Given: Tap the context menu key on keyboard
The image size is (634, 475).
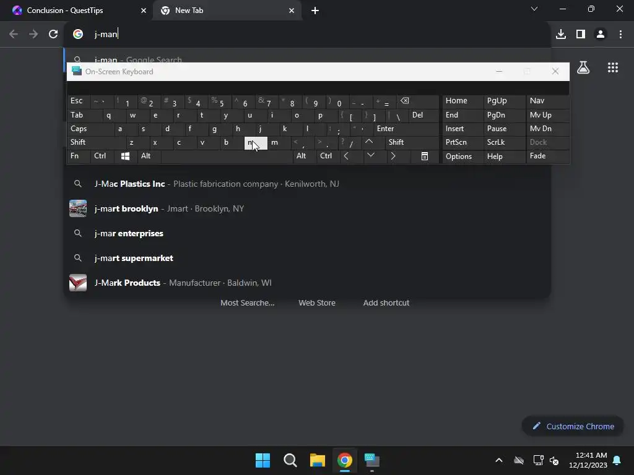Looking at the screenshot, I should tap(425, 156).
